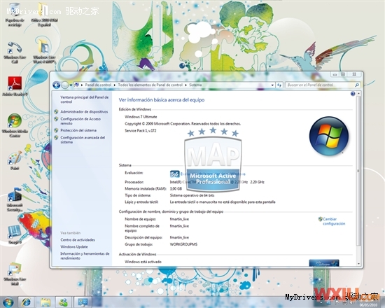This screenshot has height=308, width=385.
Task: Select 'Todos los elementos de Panel de control' breadcrumb
Action: pos(150,85)
